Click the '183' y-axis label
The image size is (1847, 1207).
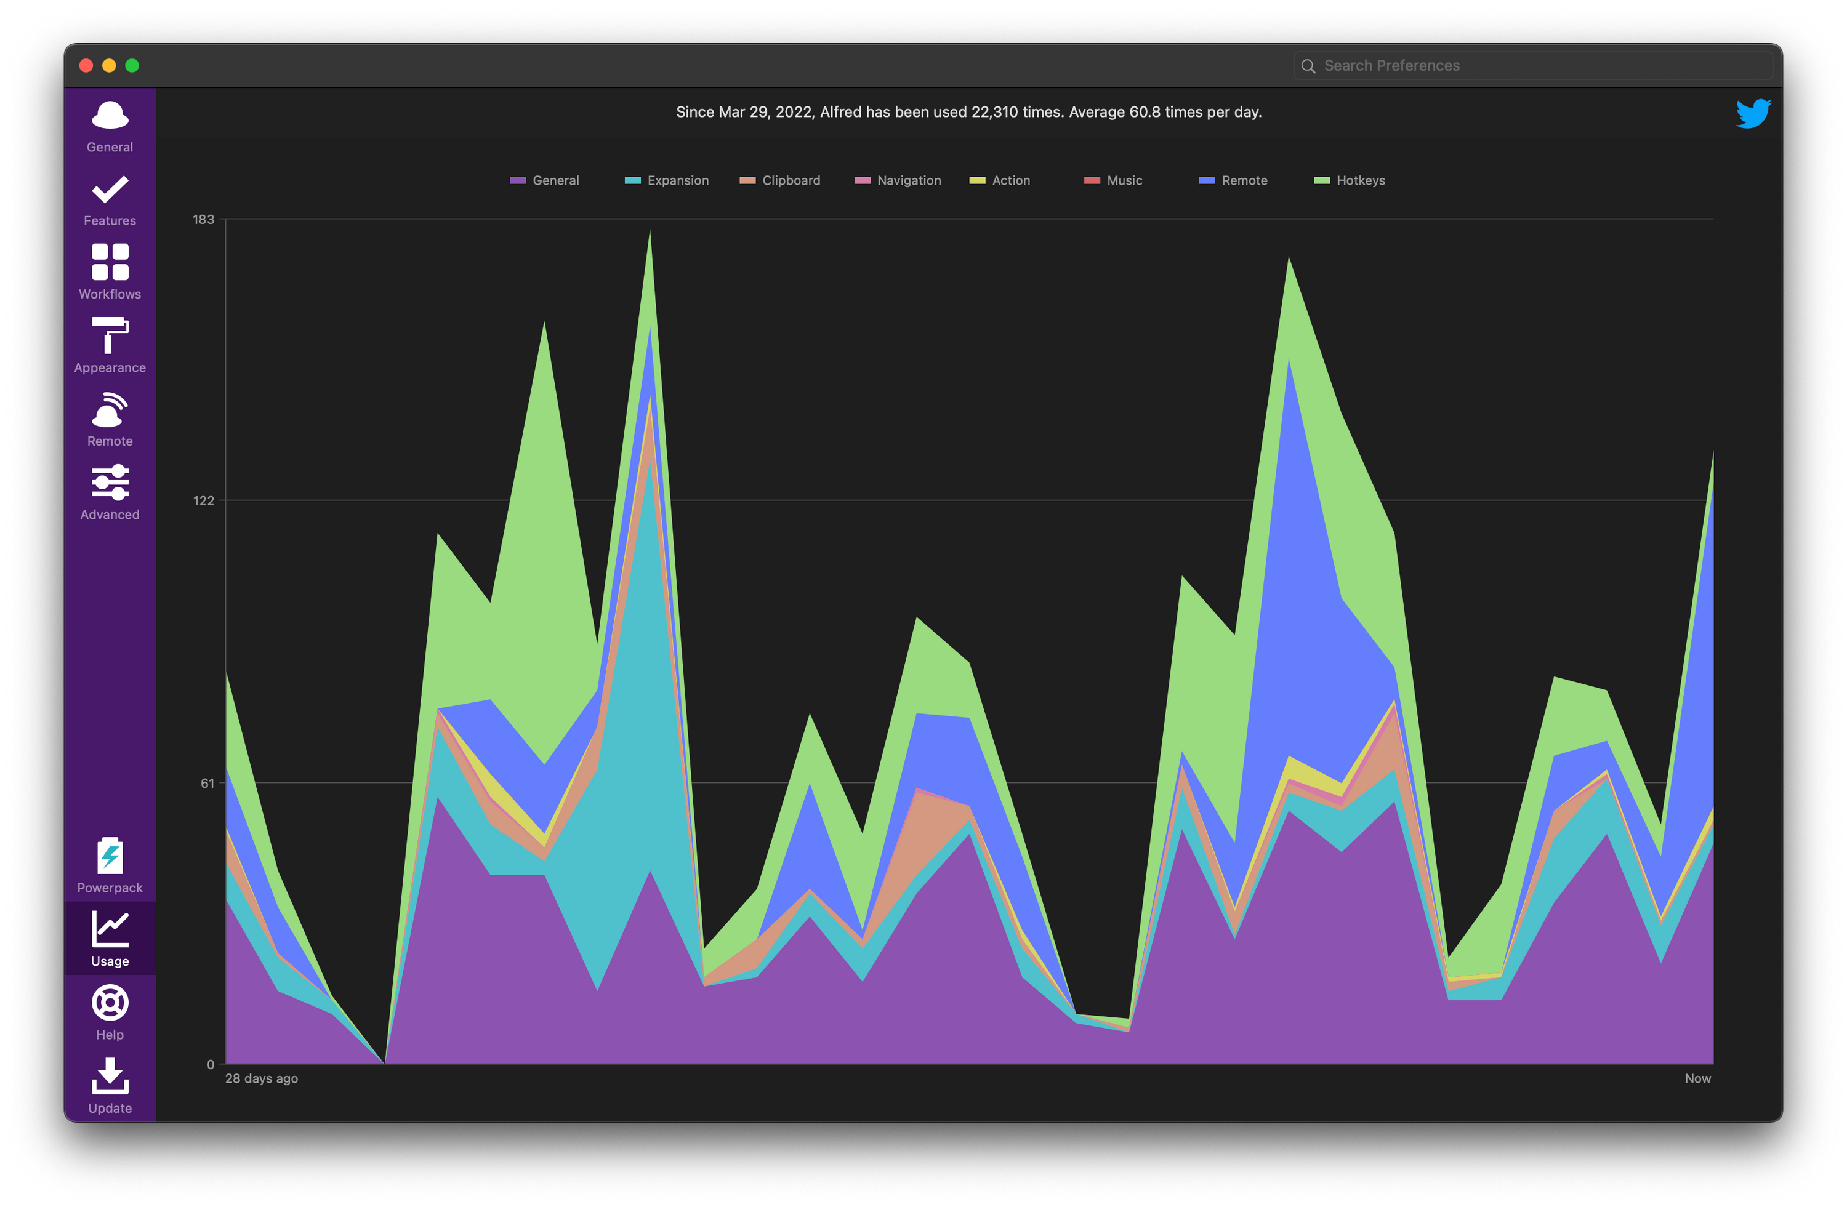click(203, 220)
